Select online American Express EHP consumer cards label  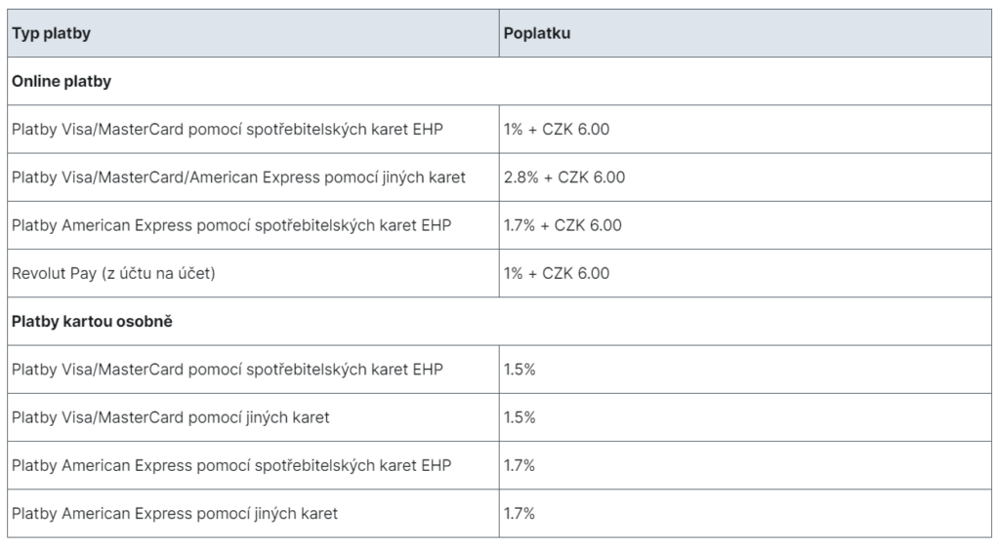(x=231, y=225)
